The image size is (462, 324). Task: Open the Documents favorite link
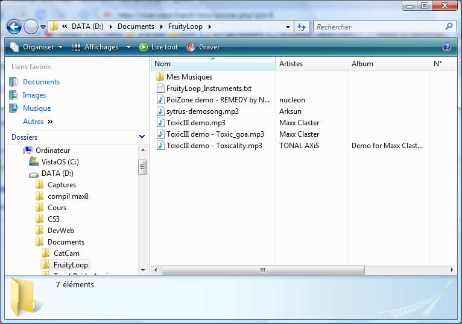[41, 82]
